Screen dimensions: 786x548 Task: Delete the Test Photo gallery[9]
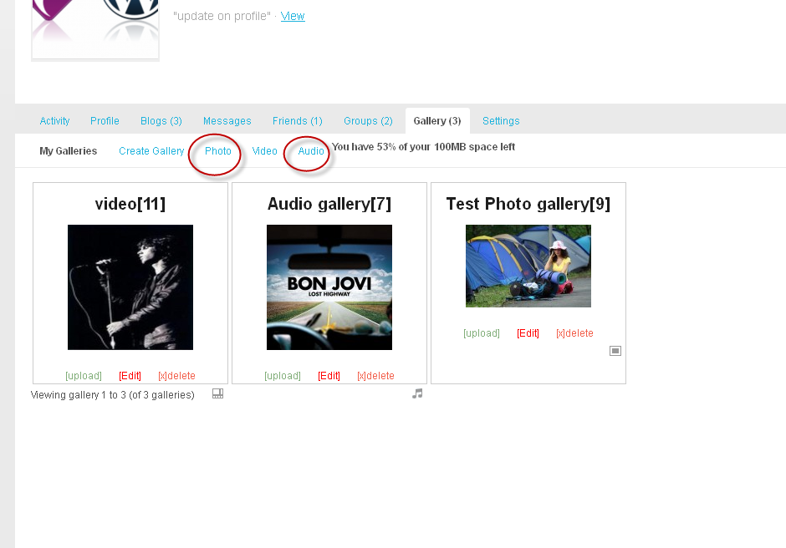pyautogui.click(x=574, y=333)
